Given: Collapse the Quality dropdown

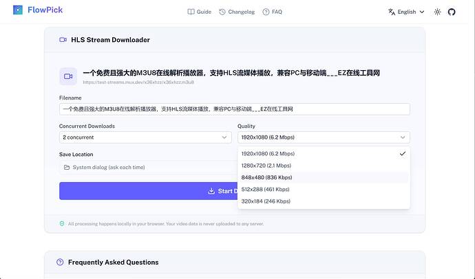Looking at the screenshot, I should (324, 137).
